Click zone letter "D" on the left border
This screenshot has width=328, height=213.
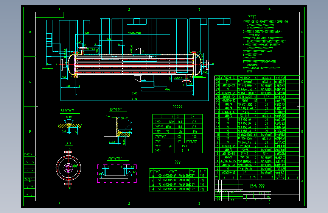click(x=30, y=32)
